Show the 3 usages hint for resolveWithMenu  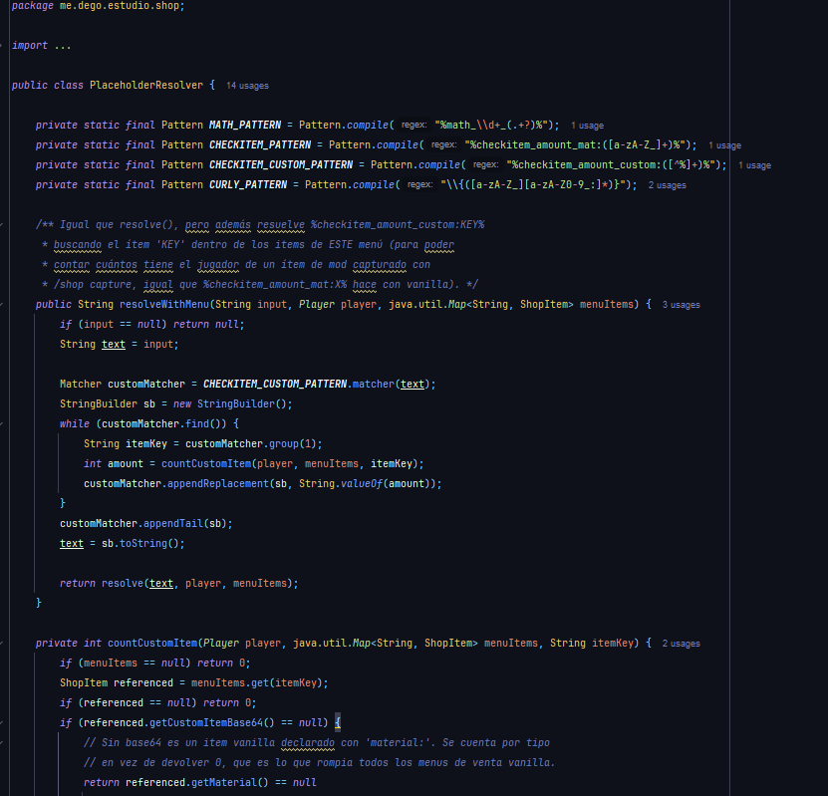[x=681, y=305]
